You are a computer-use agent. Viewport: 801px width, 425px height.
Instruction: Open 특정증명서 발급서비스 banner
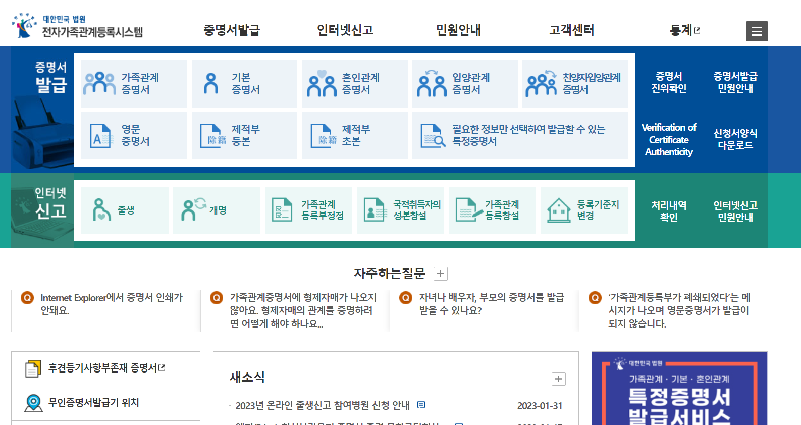[x=680, y=389]
